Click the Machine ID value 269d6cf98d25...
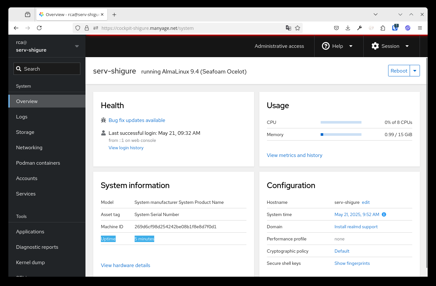The width and height of the screenshot is (436, 286). click(175, 227)
